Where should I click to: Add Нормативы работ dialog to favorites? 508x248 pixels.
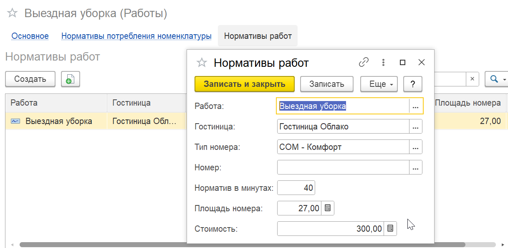(x=202, y=63)
